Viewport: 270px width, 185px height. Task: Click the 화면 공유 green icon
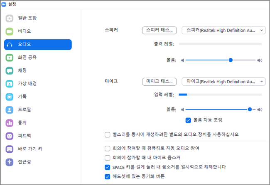10,58
